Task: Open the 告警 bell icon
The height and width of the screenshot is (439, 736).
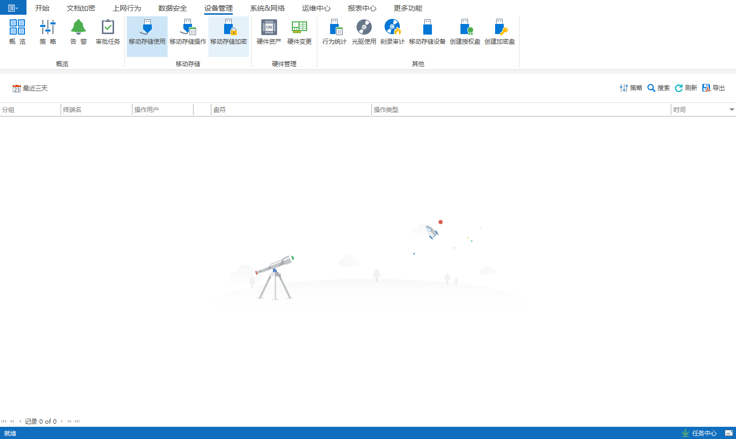Action: click(x=78, y=32)
